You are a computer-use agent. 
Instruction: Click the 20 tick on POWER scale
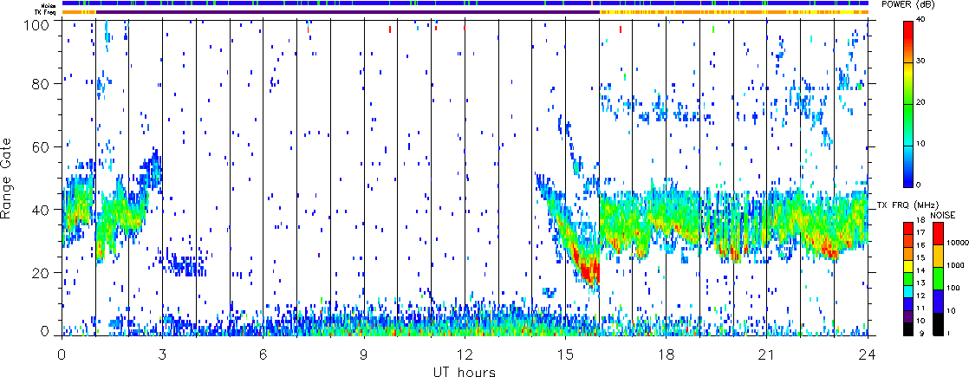click(x=922, y=104)
